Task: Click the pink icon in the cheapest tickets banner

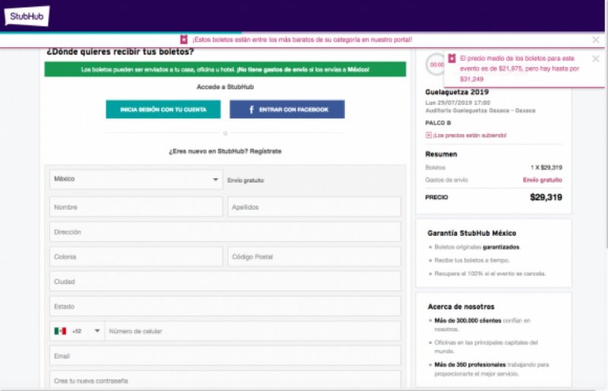Action: tap(183, 39)
